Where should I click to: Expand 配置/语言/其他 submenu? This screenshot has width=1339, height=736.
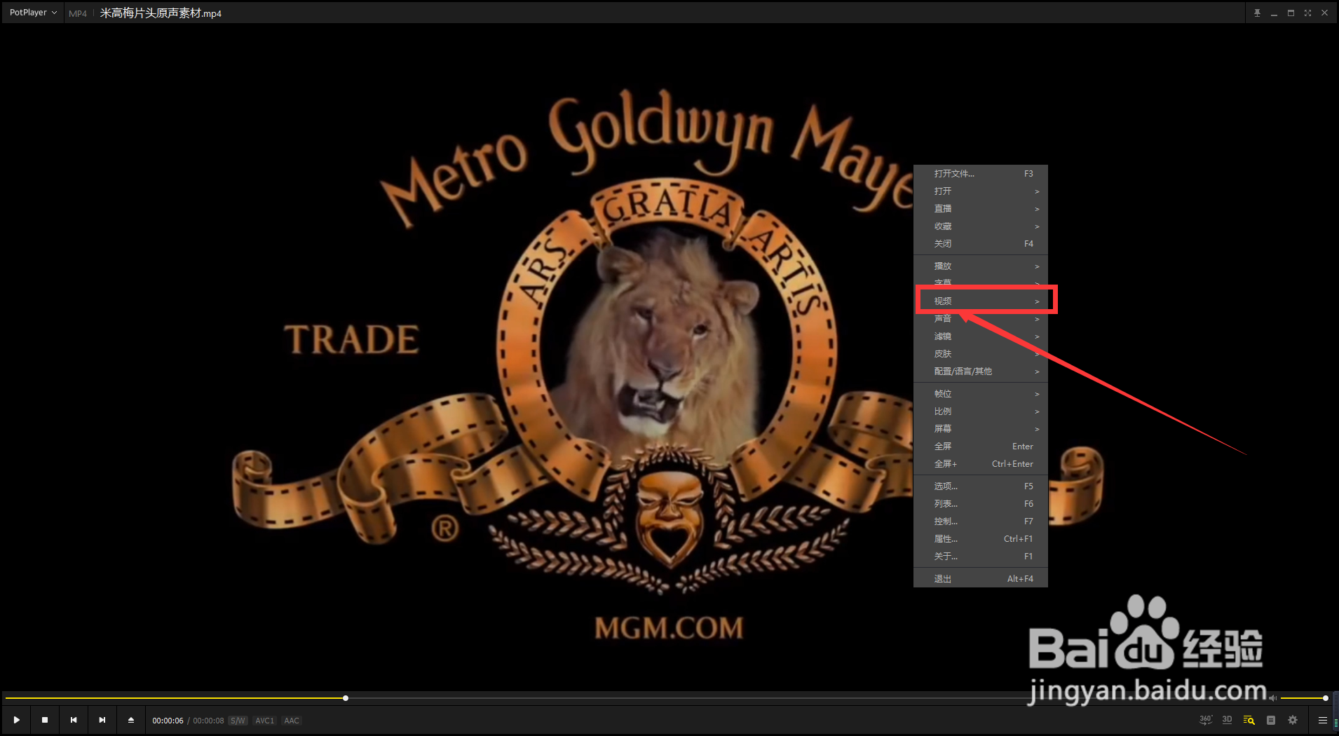pos(981,372)
